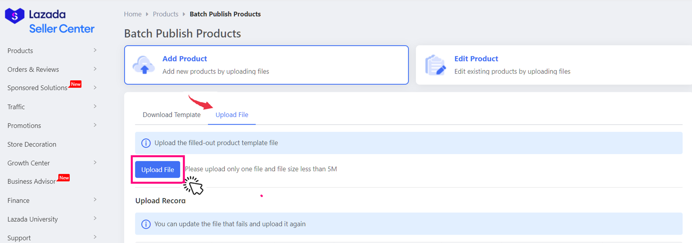Viewport: 692px width, 243px height.
Task: Expand the Orders & Reviews chevron
Action: [95, 69]
